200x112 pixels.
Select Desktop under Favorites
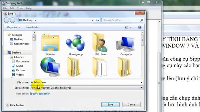(x=17, y=39)
